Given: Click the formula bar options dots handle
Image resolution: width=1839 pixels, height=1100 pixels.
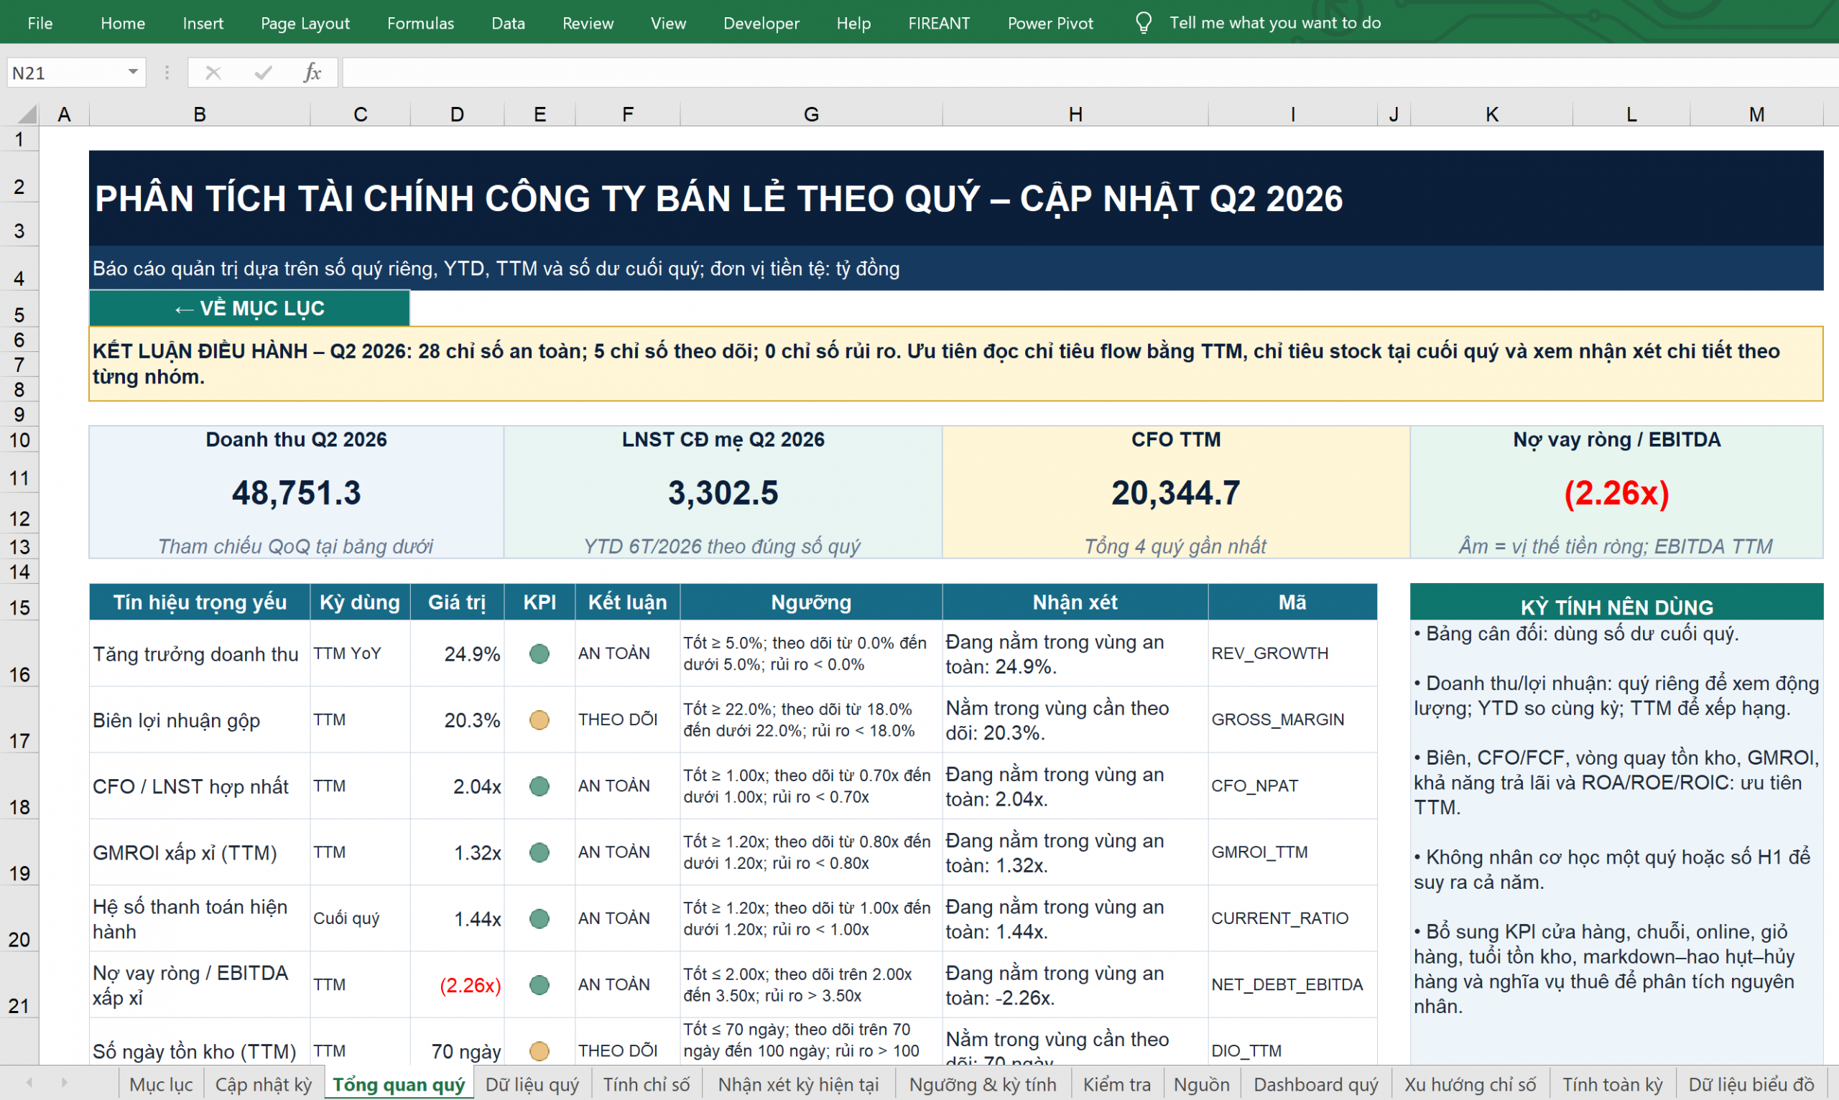Looking at the screenshot, I should (x=167, y=73).
